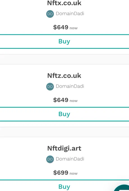This screenshot has width=129, height=191.
Task: View DomainDadi seller name under Nftdigi.art
Action: click(70, 159)
